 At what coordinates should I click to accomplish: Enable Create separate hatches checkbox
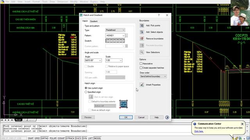click(141, 68)
